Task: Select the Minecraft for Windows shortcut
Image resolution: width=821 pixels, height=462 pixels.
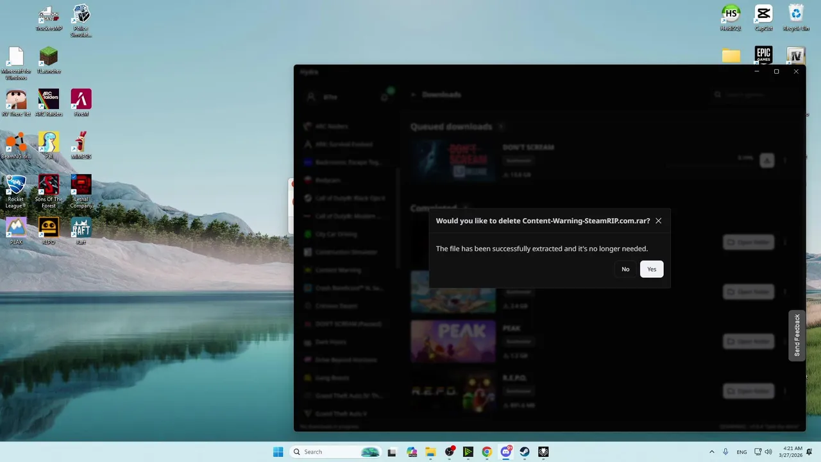Action: coord(16,64)
